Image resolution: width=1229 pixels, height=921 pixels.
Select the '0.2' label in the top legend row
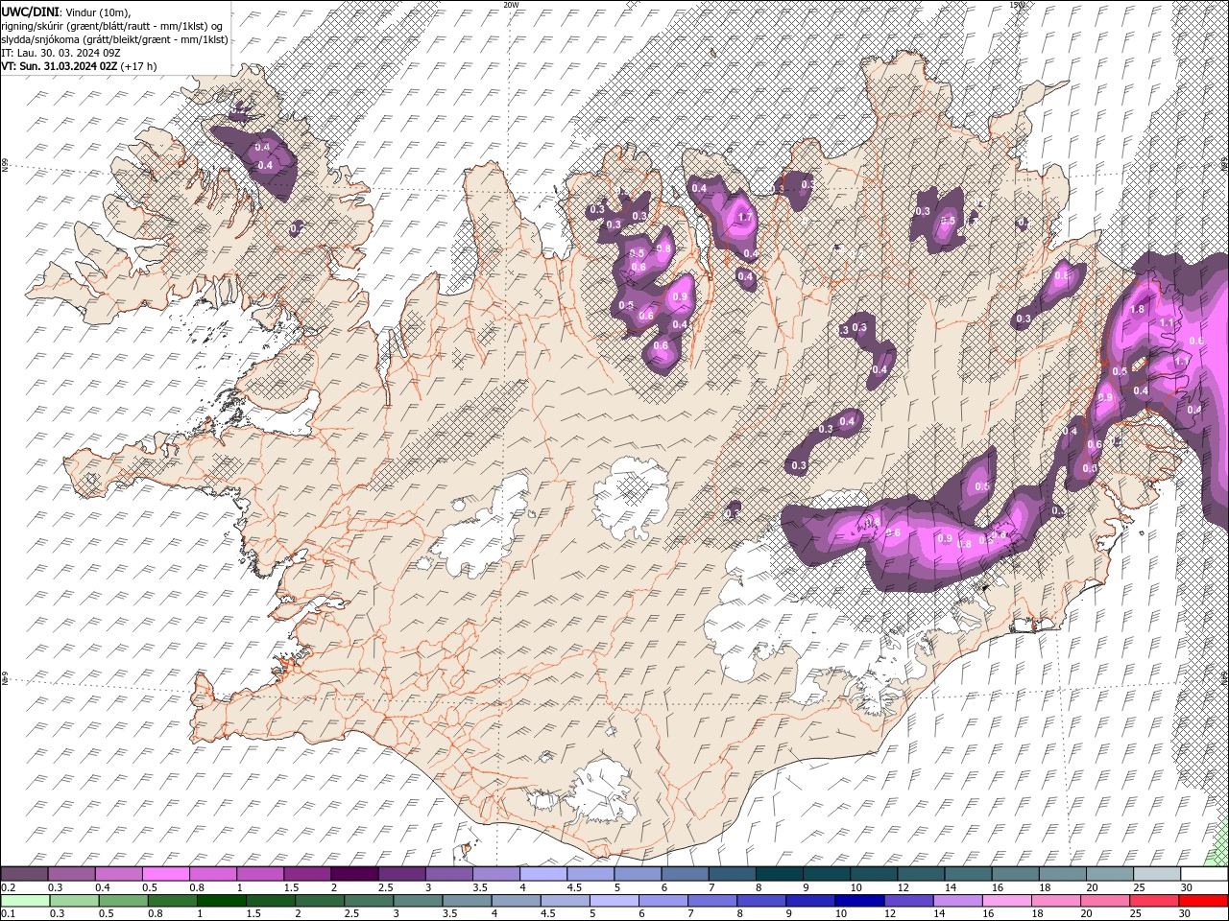click(8, 887)
